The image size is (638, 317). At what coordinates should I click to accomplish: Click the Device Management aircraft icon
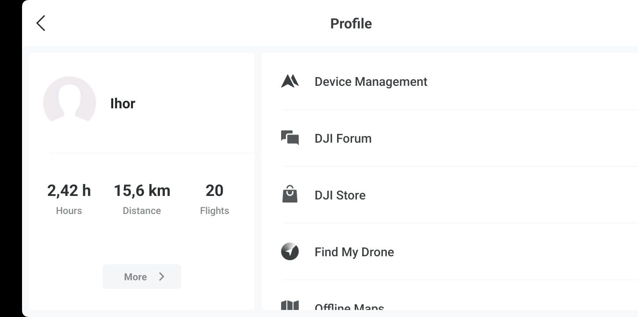pyautogui.click(x=290, y=81)
